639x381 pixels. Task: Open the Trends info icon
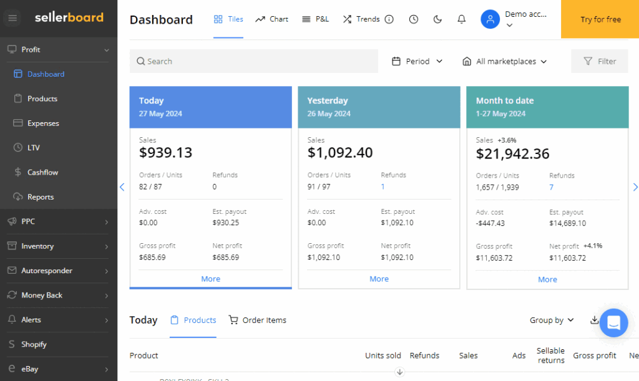pyautogui.click(x=389, y=19)
